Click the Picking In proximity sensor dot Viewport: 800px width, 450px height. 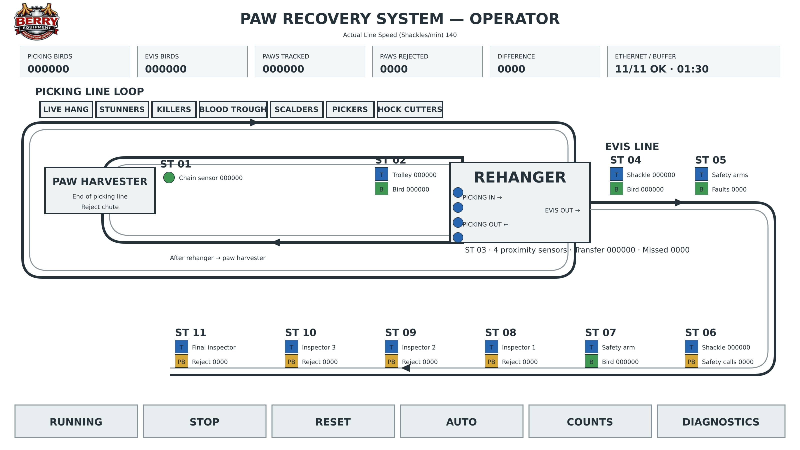tap(458, 192)
